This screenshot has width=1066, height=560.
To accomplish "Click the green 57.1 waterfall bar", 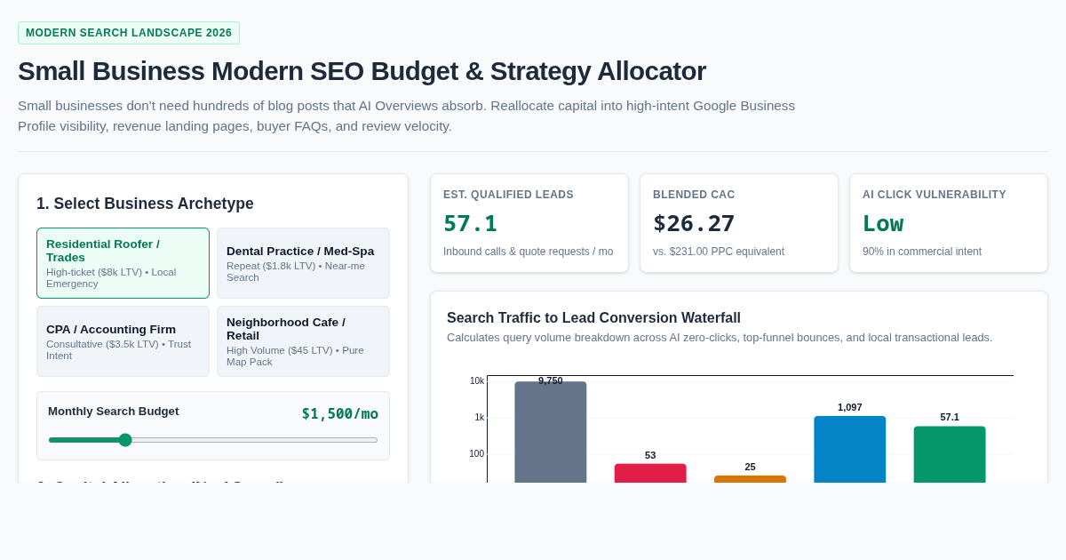I will (x=950, y=454).
